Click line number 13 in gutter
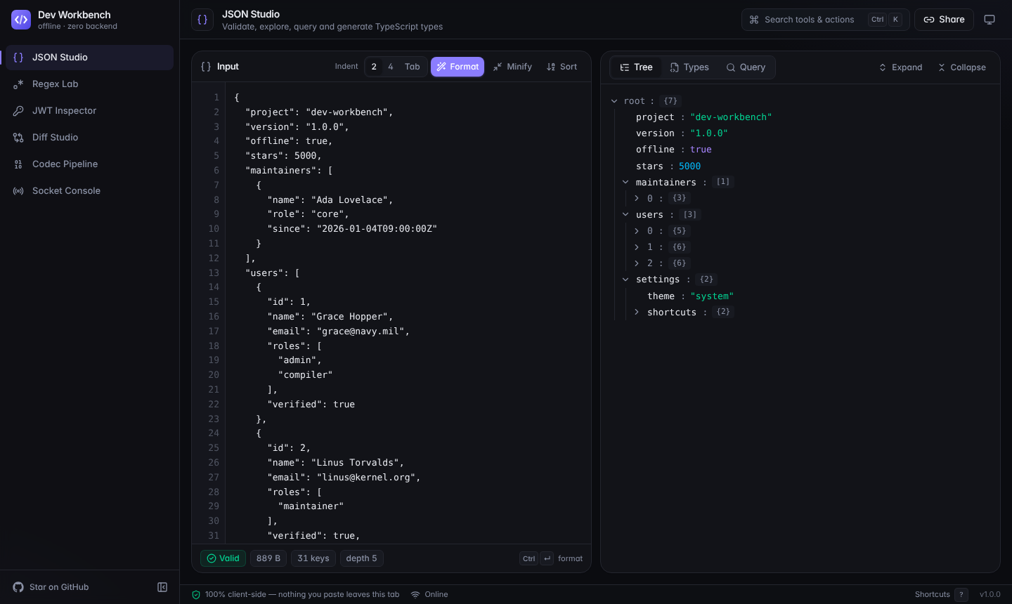 (214, 273)
